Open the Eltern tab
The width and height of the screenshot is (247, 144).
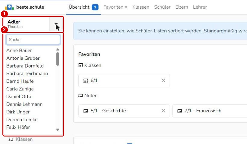(182, 7)
